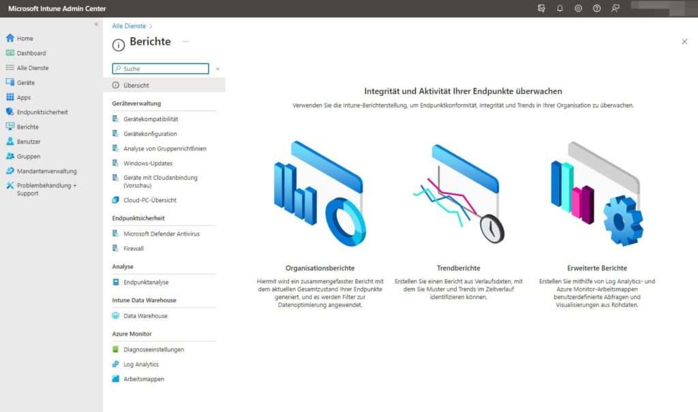
Task: Select Windows-Updates under Geräteverwaltung
Action: pyautogui.click(x=145, y=163)
